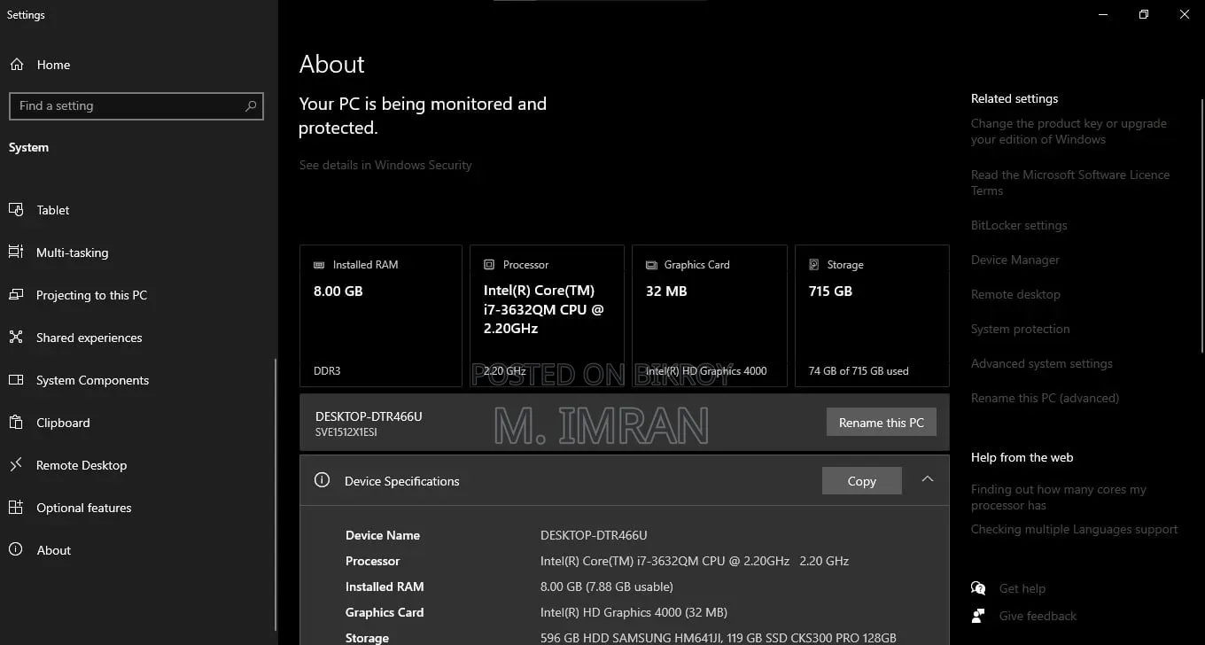The height and width of the screenshot is (645, 1205).
Task: Click the Rename this PC button
Action: pos(881,423)
